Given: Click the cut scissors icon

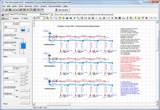Looking at the screenshot, I should tap(112, 18).
